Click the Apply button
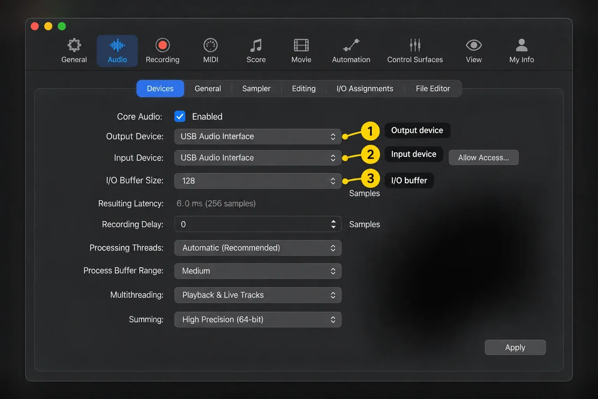Viewport: 598px width, 399px height. (x=515, y=347)
